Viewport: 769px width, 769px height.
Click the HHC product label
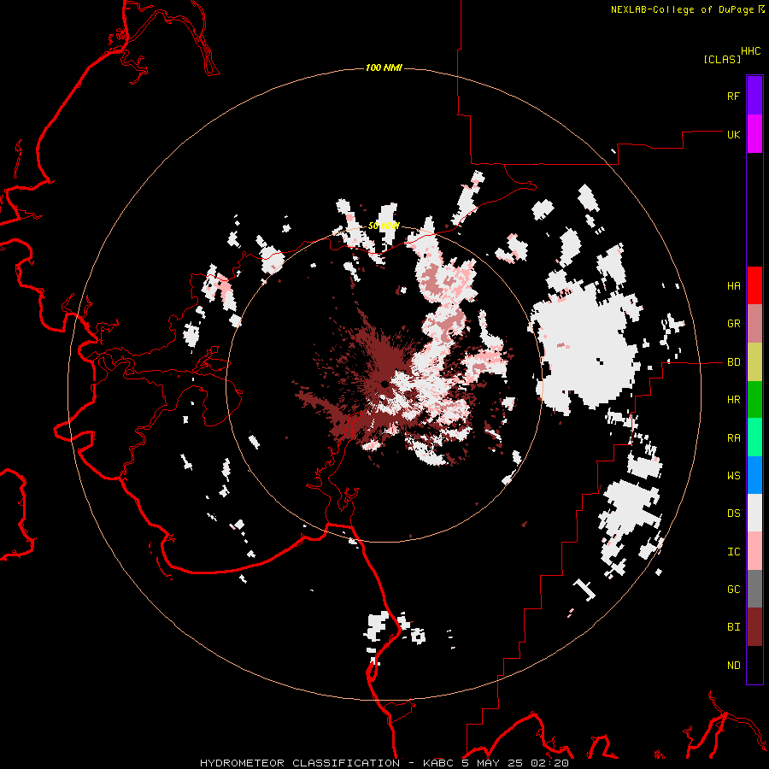750,51
